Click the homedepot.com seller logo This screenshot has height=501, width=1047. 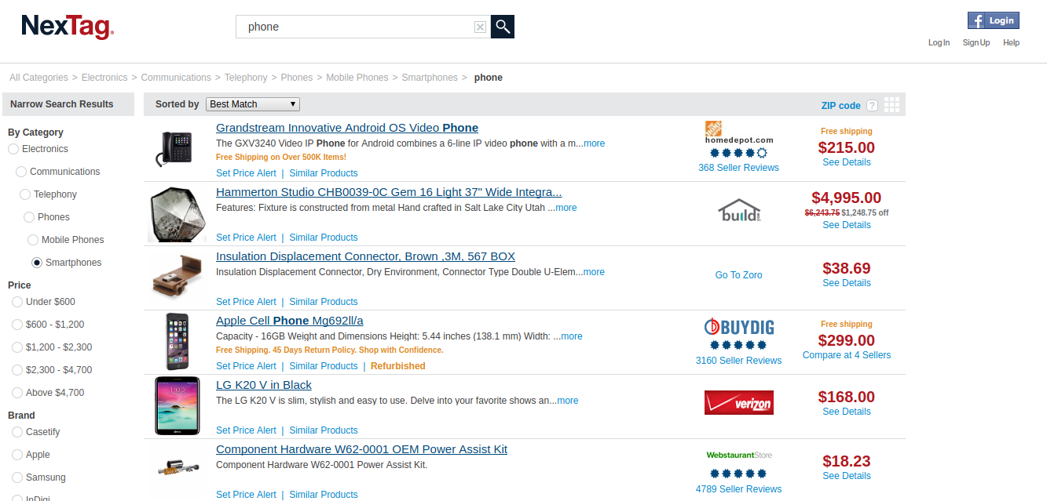[x=738, y=133]
